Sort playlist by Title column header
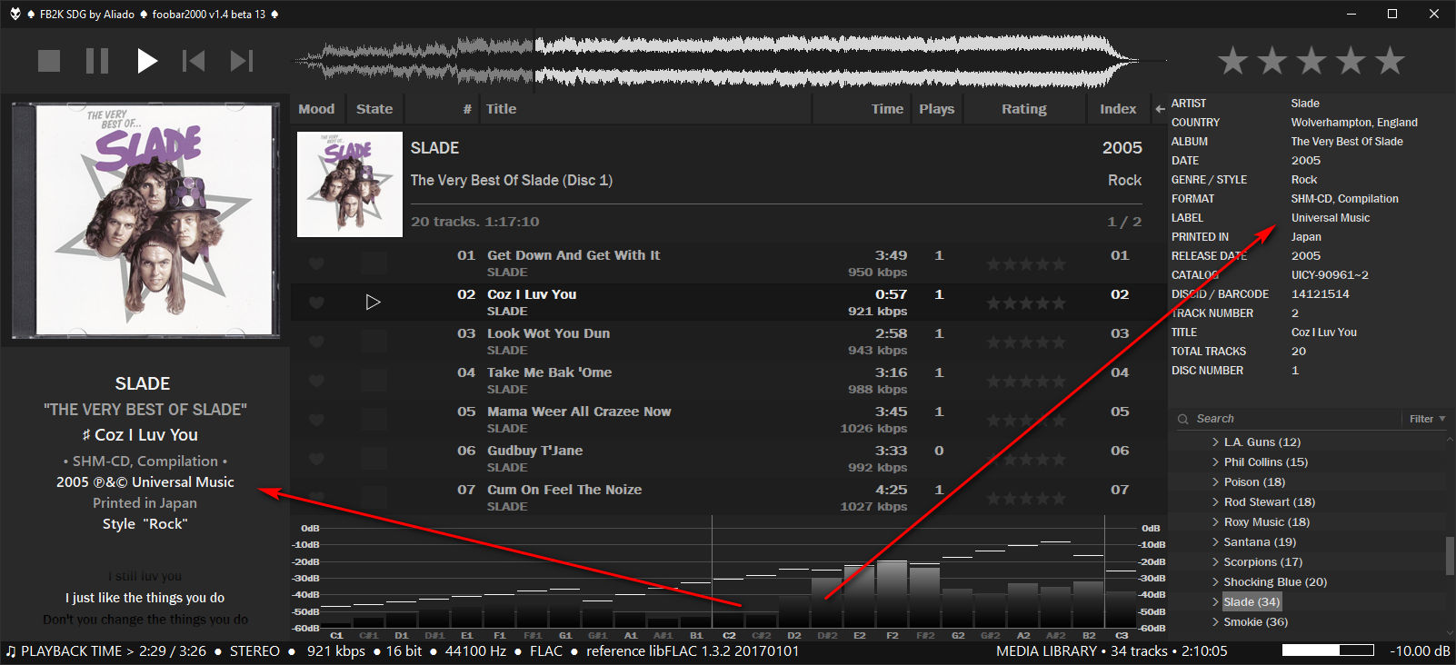This screenshot has height=665, width=1456. (x=501, y=109)
